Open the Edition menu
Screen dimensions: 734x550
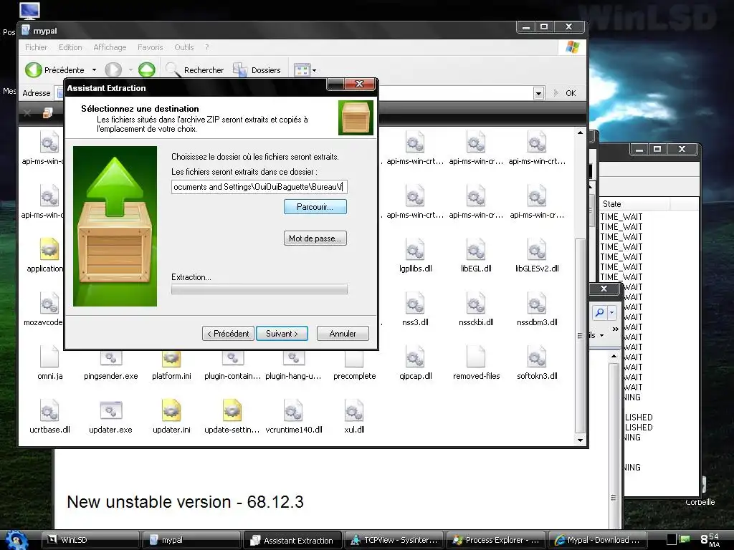70,47
